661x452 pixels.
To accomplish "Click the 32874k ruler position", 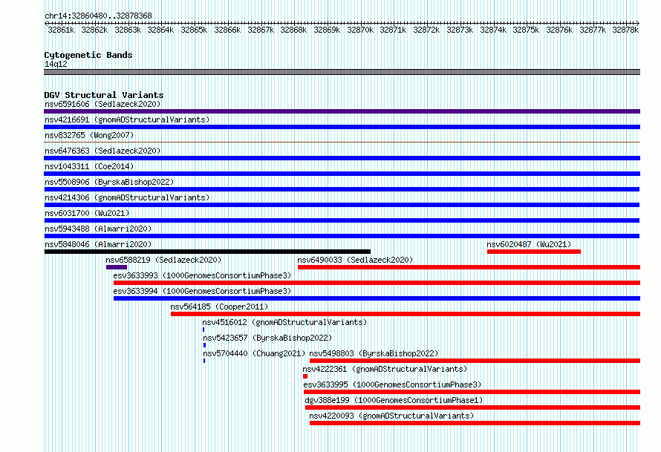I will (493, 30).
